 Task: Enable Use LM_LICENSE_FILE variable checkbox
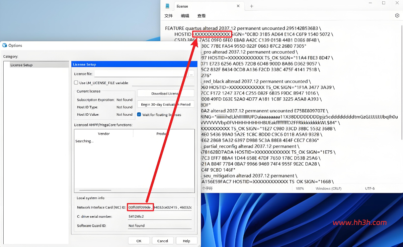click(76, 83)
